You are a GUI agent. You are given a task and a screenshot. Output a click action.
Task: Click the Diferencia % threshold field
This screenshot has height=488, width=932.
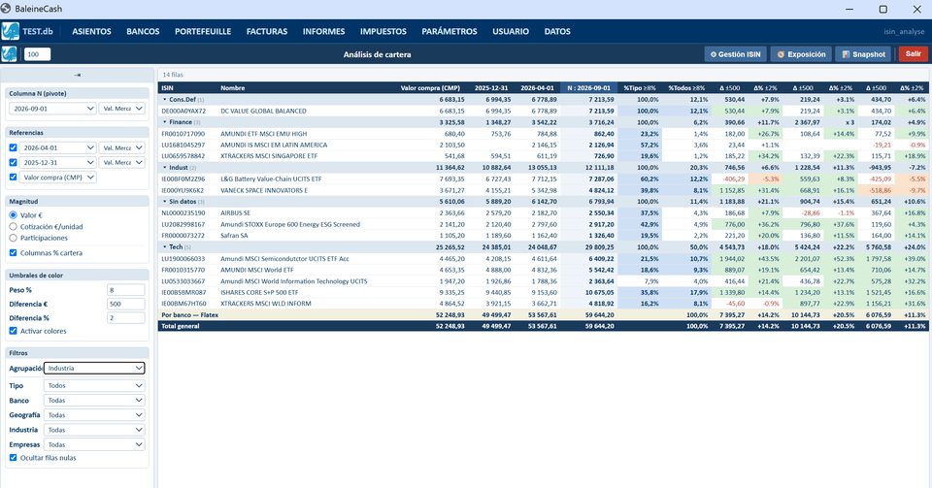pyautogui.click(x=125, y=318)
